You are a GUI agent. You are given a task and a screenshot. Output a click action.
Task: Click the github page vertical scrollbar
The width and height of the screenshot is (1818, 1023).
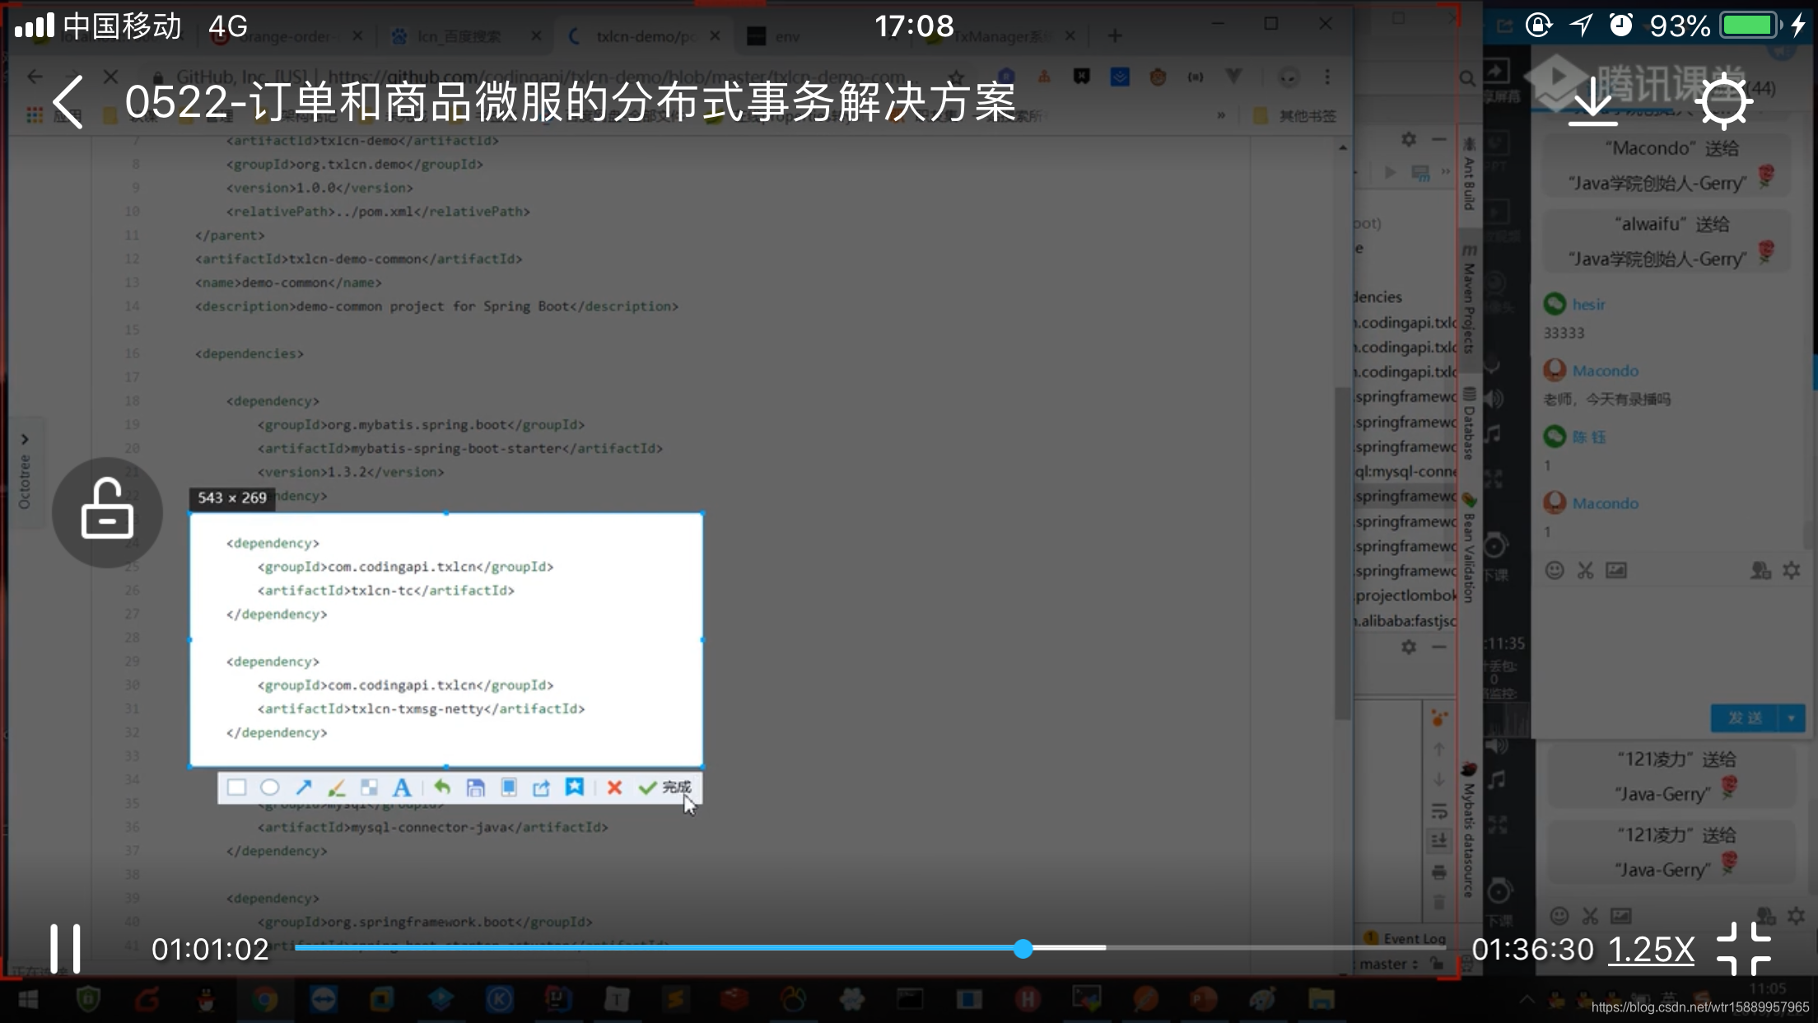1342,552
